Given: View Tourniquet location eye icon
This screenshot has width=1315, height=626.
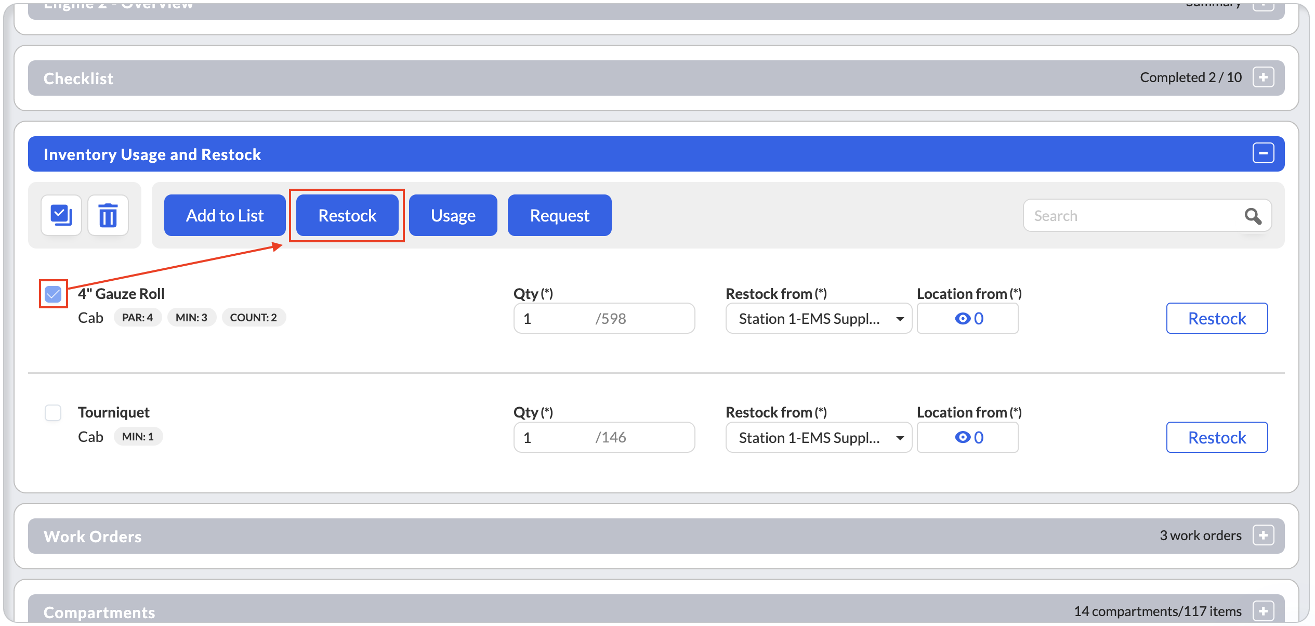Looking at the screenshot, I should [x=963, y=437].
